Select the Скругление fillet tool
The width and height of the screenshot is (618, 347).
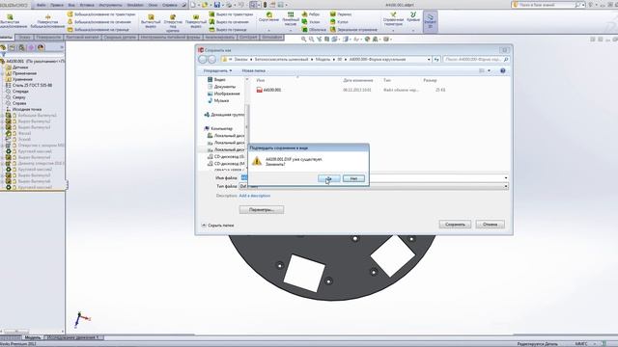pyautogui.click(x=268, y=17)
